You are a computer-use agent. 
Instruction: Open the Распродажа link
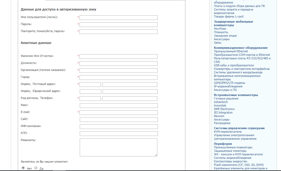tap(222, 123)
